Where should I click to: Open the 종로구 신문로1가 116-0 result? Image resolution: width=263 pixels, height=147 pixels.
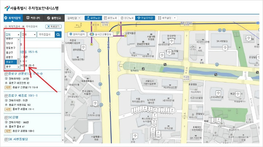(25, 74)
